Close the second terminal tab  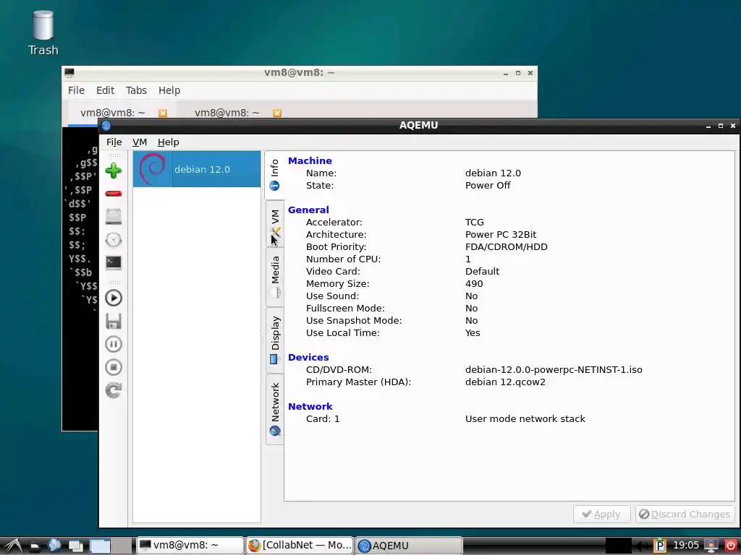tap(277, 113)
